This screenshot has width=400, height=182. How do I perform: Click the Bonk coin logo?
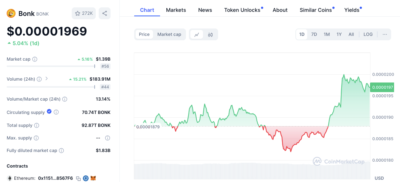11,13
